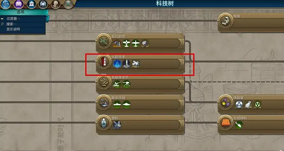Click the 搜索 search option
This screenshot has width=284, height=151.
tap(11, 24)
